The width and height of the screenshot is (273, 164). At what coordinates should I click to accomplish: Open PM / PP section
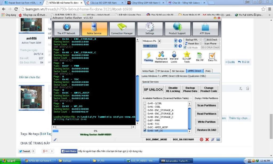(200, 57)
